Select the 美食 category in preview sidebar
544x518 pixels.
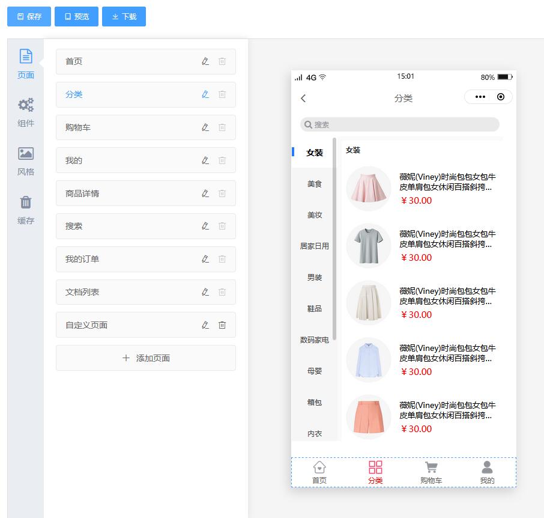[x=314, y=184]
